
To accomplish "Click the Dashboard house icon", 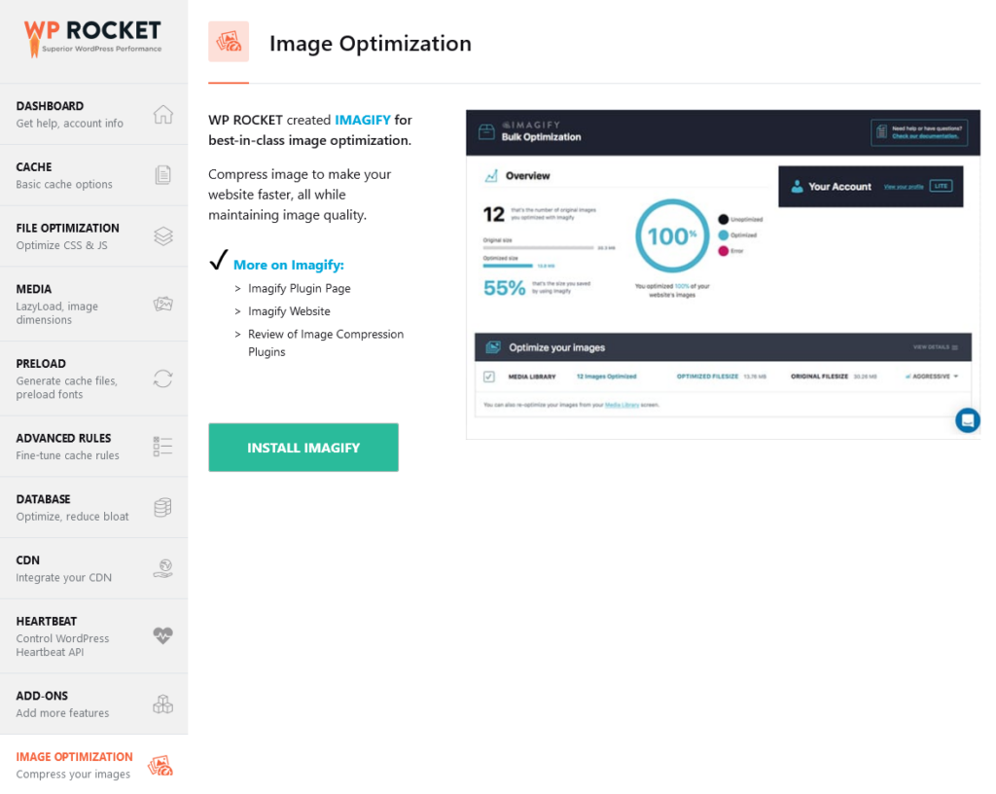I will tap(163, 115).
